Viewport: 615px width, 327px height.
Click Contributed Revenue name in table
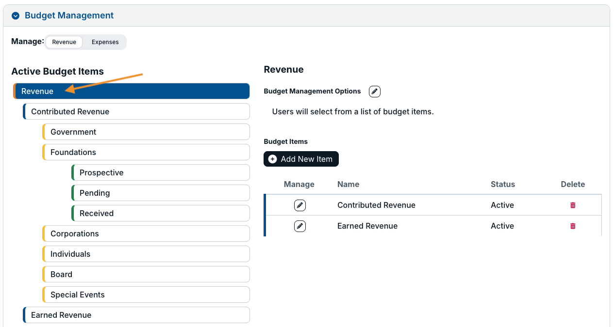pyautogui.click(x=376, y=205)
